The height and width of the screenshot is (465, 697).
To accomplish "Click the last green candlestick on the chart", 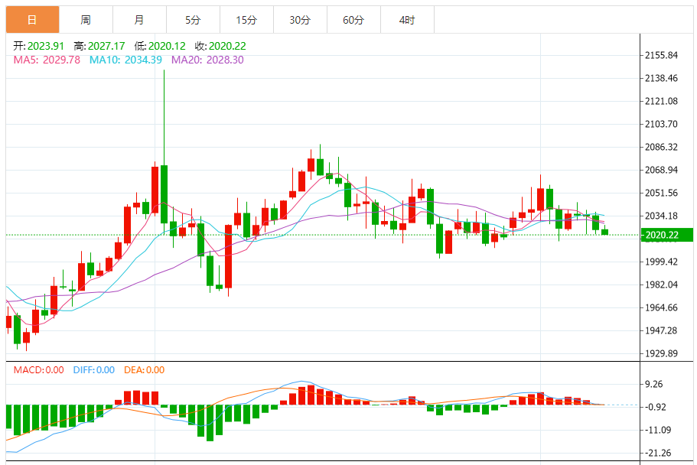I will tap(604, 232).
